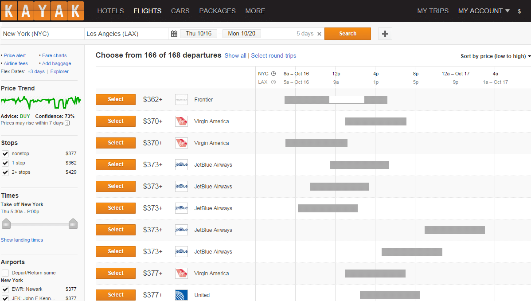Uncheck the 1 stop filter

click(x=5, y=163)
